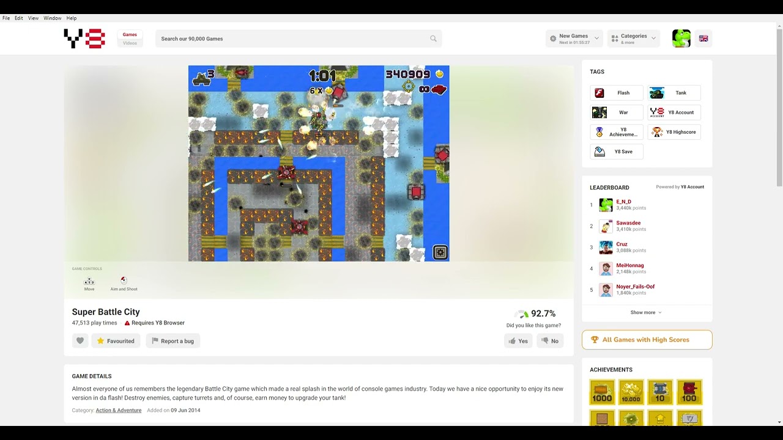Click the E_N_D leaderboard avatar
This screenshot has height=440, width=783.
pyautogui.click(x=606, y=205)
